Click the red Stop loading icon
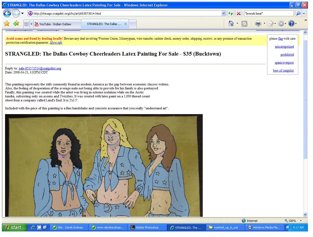Image resolution: width=313 pixels, height=237 pixels. pyautogui.click(x=239, y=13)
